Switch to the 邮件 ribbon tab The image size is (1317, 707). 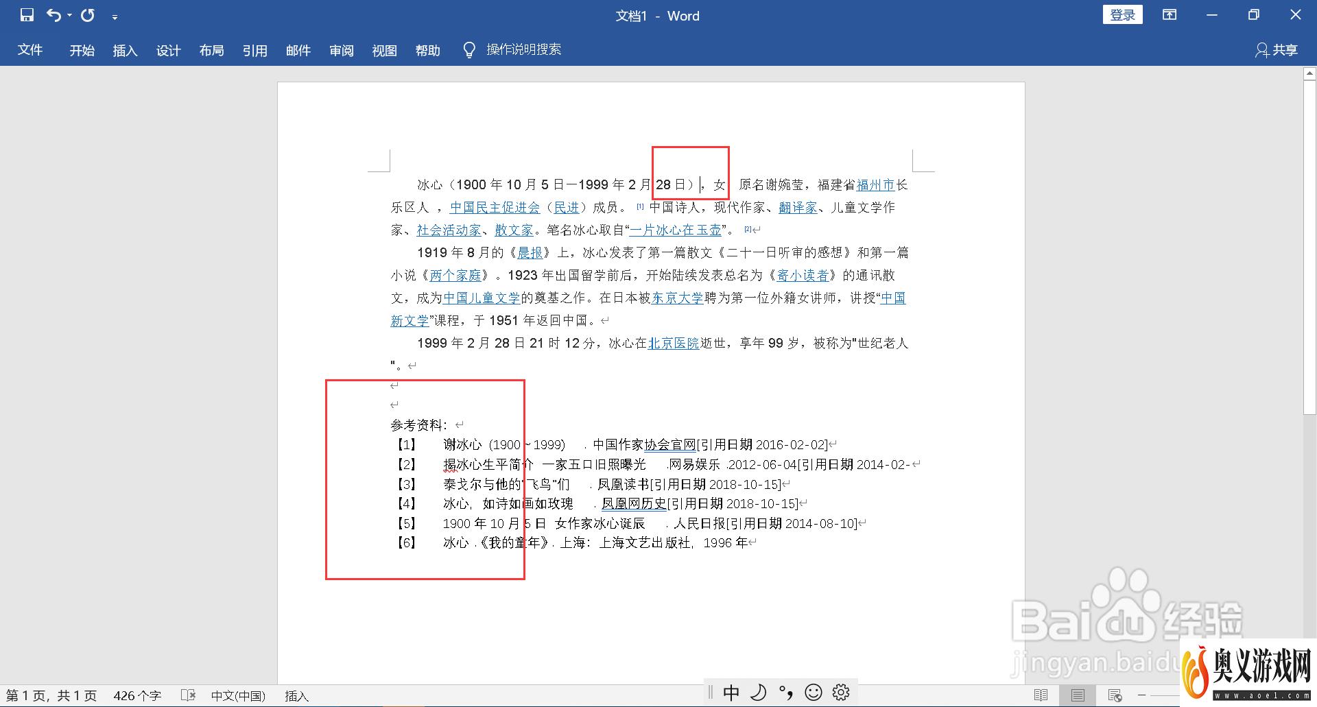pos(298,50)
